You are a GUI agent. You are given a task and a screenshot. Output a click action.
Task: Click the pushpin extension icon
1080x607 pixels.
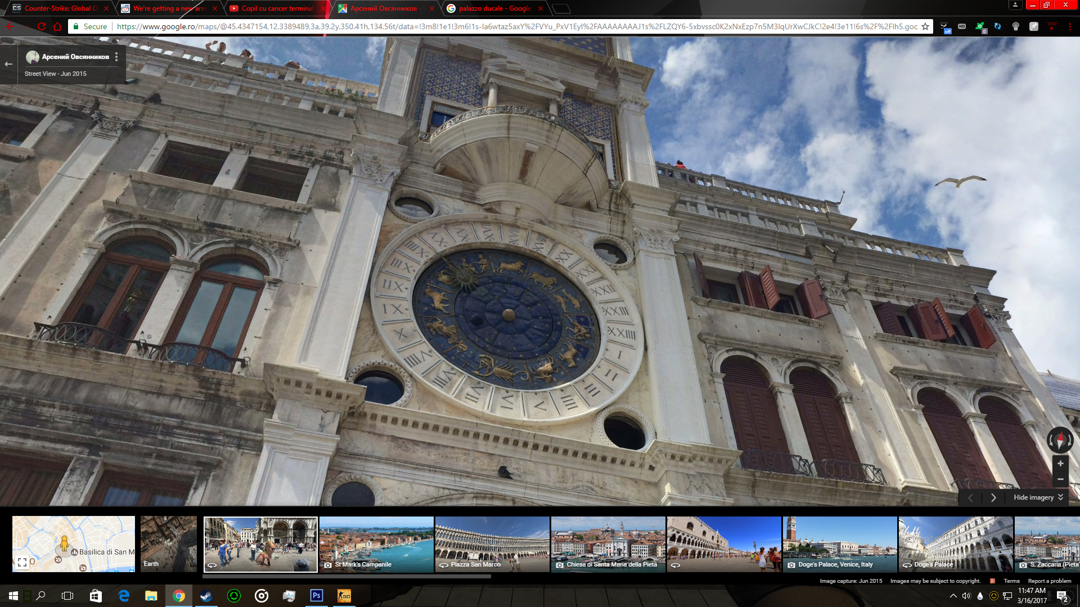pyautogui.click(x=1033, y=26)
